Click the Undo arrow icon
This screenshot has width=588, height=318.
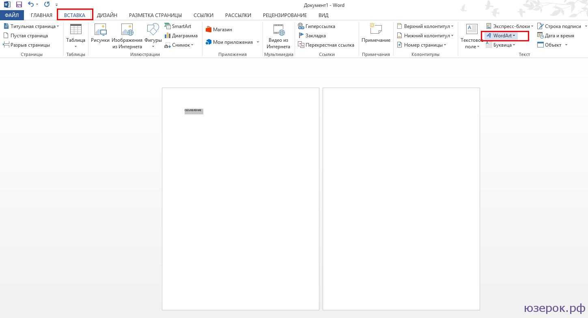[31, 5]
